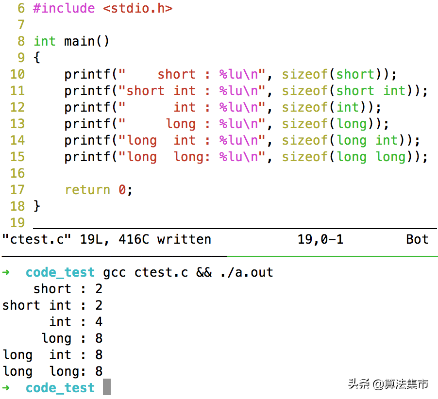Click the 19,0-1 cursor position indicator
438x399 pixels.
click(x=320, y=239)
